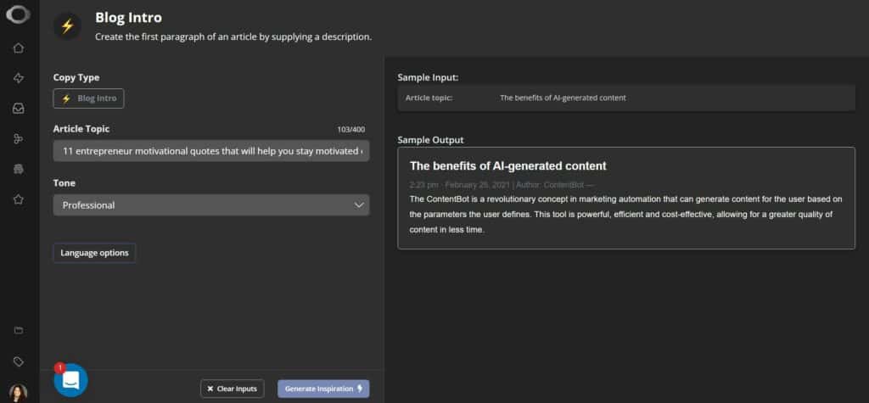The image size is (869, 403).
Task: Open the lightning bolt tools icon in sidebar
Action: pyautogui.click(x=19, y=78)
